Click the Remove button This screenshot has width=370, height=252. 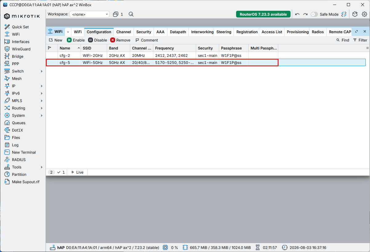point(120,40)
